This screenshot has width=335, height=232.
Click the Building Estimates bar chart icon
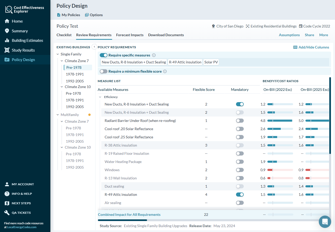7,41
